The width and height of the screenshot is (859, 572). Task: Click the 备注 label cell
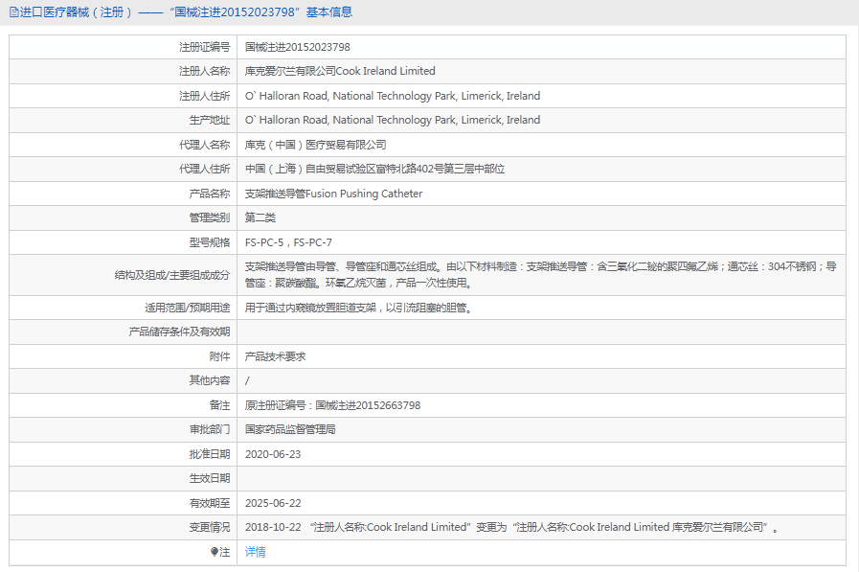click(124, 405)
